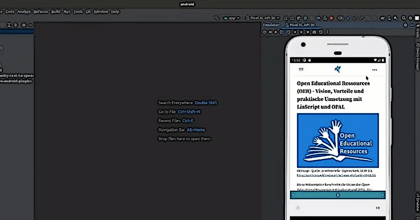Click the Git update project arrow icon
This screenshot has height=220, width=420.
click(349, 18)
